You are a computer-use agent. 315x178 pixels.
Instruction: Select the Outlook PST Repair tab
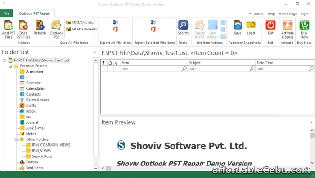tap(34, 13)
